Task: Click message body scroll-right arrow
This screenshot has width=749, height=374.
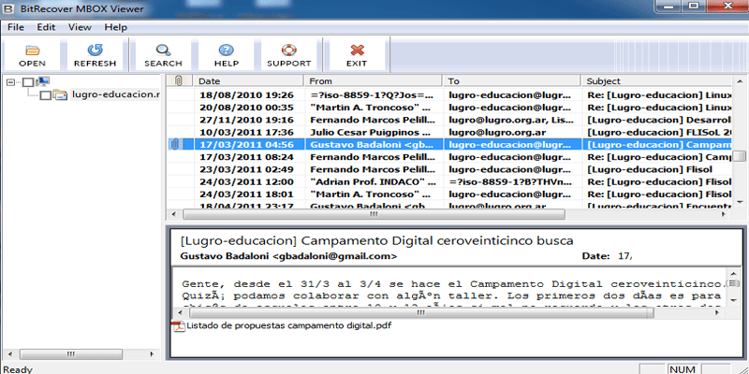Action: tap(718, 312)
